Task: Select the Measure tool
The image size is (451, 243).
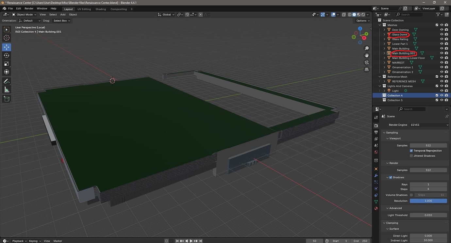Action: click(7, 89)
